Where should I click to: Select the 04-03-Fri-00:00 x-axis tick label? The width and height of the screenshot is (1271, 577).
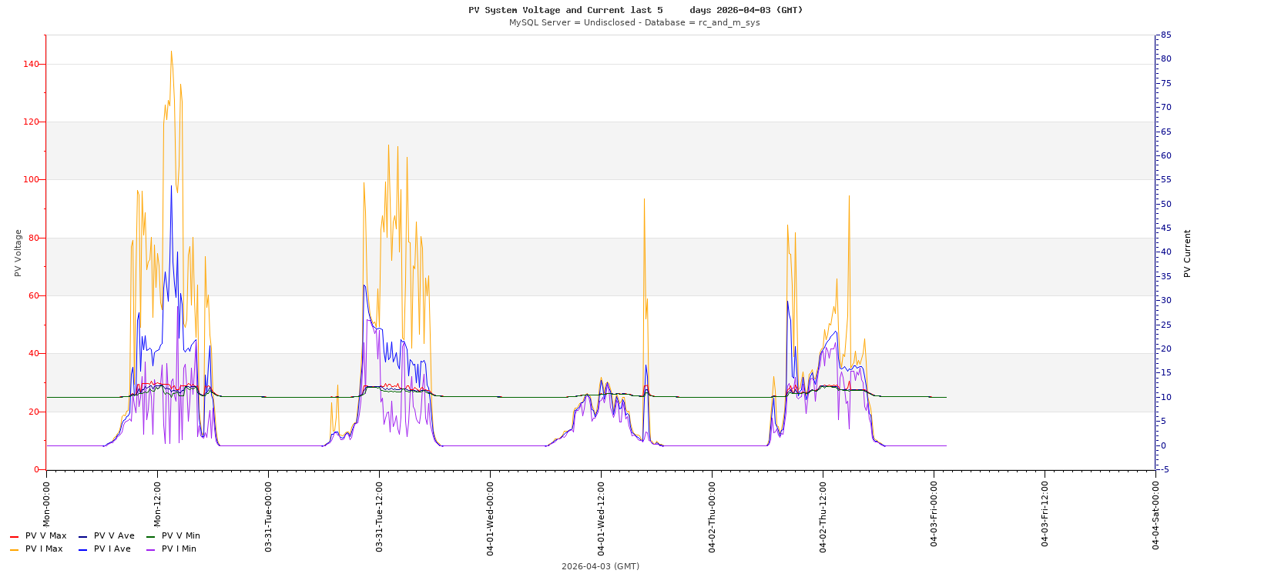(934, 514)
